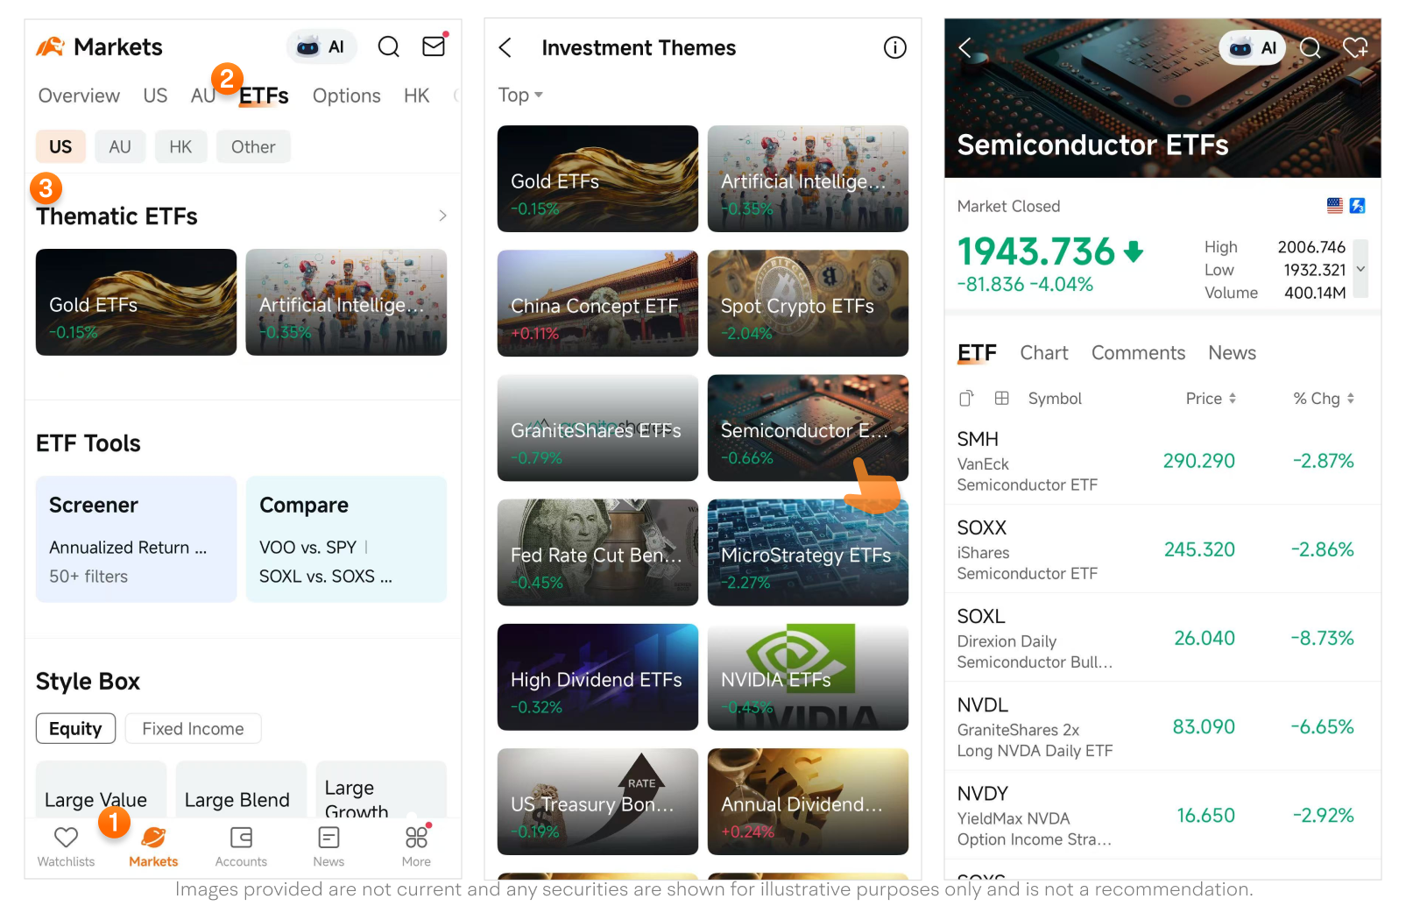Click the search magnifier on Semiconductor ETFs page
The width and height of the screenshot is (1406, 920).
1310,47
